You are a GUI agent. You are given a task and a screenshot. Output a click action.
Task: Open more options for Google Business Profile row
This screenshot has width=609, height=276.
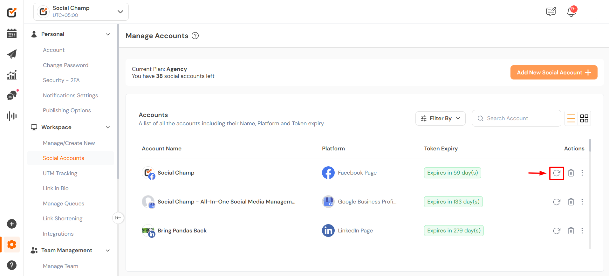[582, 202]
